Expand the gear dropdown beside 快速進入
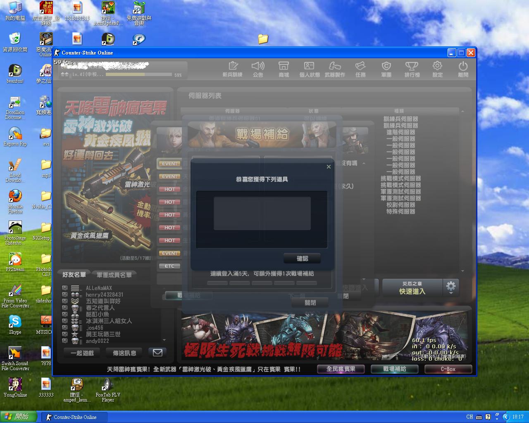Image resolution: width=529 pixels, height=423 pixels. [x=451, y=288]
